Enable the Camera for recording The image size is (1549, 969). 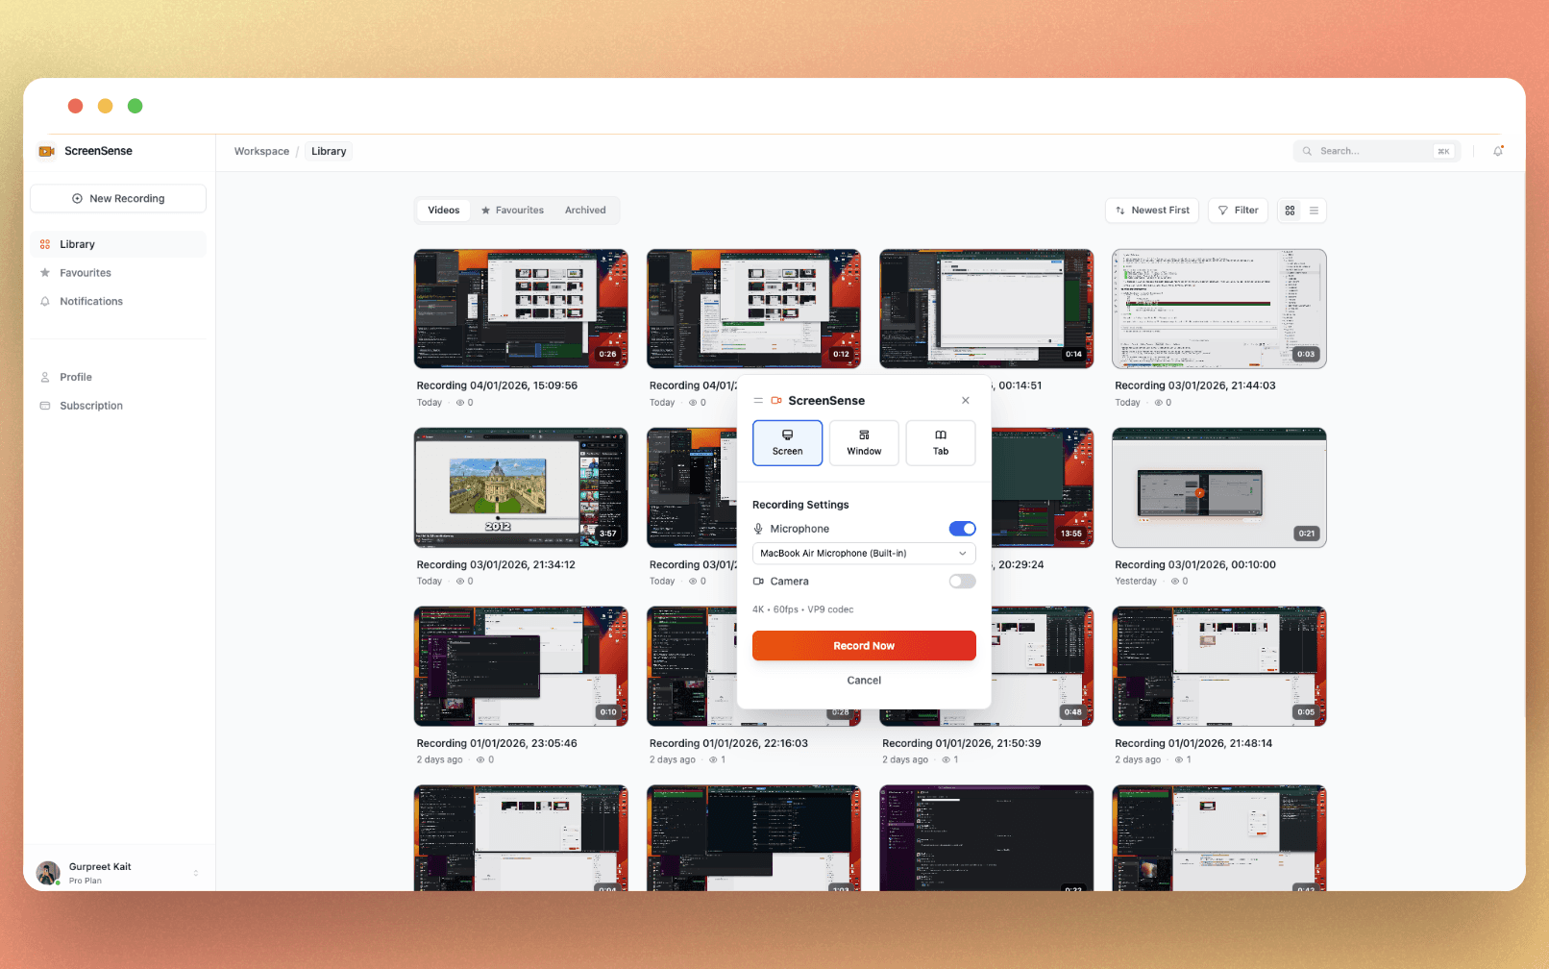tap(961, 581)
